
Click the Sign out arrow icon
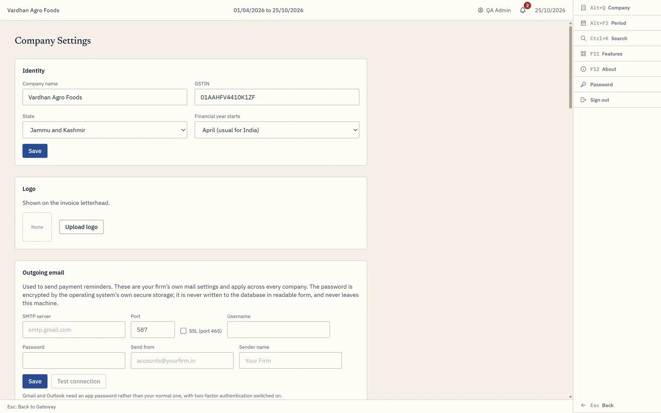[x=583, y=100]
